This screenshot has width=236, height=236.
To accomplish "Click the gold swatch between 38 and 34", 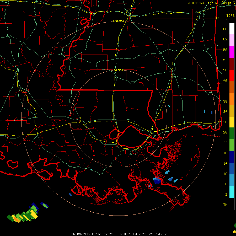I will (x=232, y=111).
